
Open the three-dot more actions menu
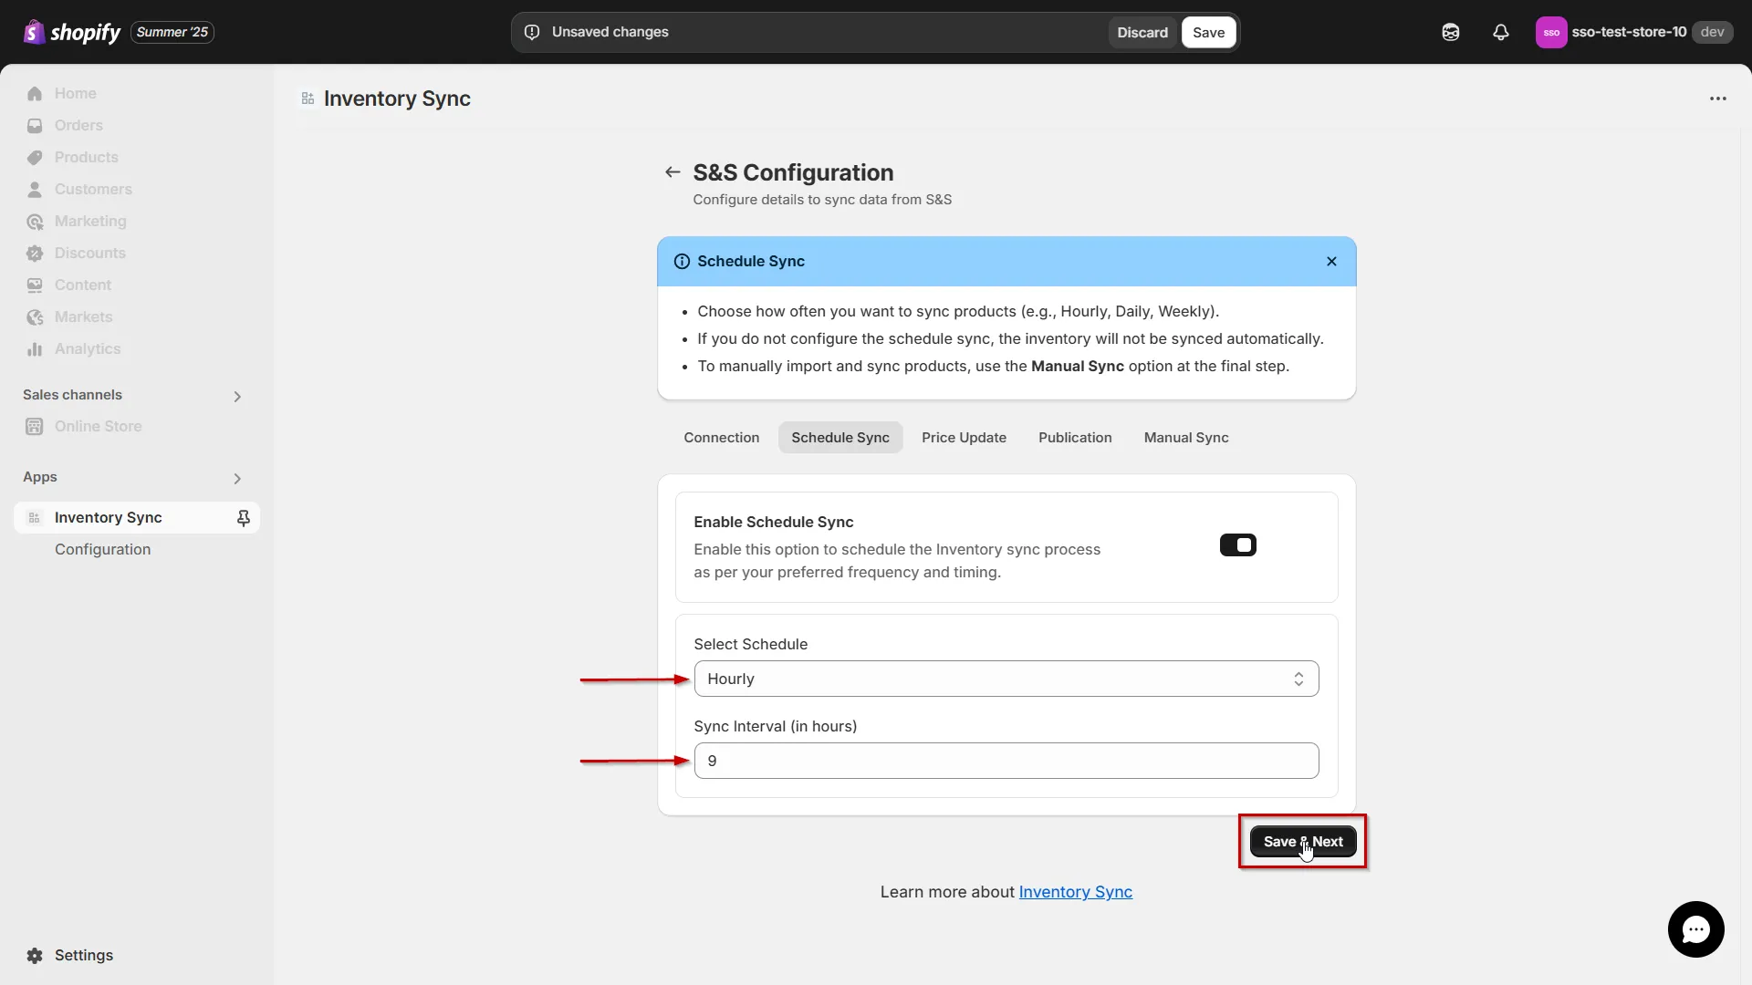tap(1718, 98)
